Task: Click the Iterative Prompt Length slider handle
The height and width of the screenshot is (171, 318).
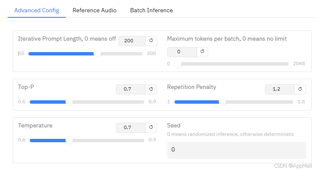Action: click(97, 54)
